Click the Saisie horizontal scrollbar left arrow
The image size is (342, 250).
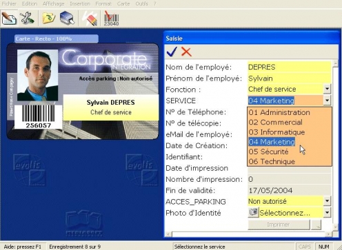168,234
